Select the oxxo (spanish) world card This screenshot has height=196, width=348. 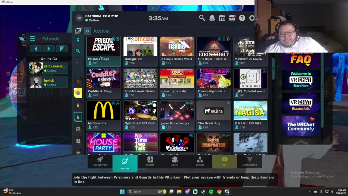[x=177, y=83]
